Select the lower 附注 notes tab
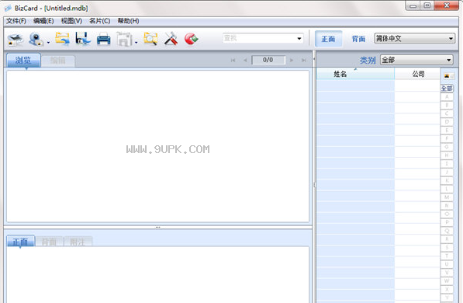This screenshot has height=303, width=463. click(78, 242)
